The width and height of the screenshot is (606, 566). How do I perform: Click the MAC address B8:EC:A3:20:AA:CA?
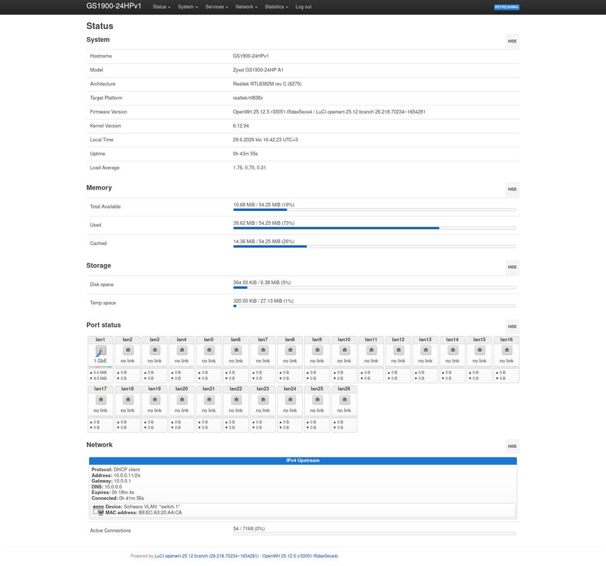[160, 512]
